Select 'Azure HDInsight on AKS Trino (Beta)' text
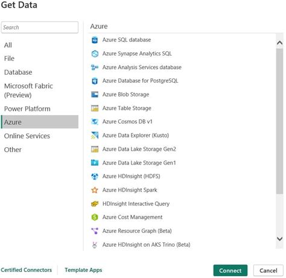Image resolution: width=286 pixels, height=278 pixels. tap(146, 245)
